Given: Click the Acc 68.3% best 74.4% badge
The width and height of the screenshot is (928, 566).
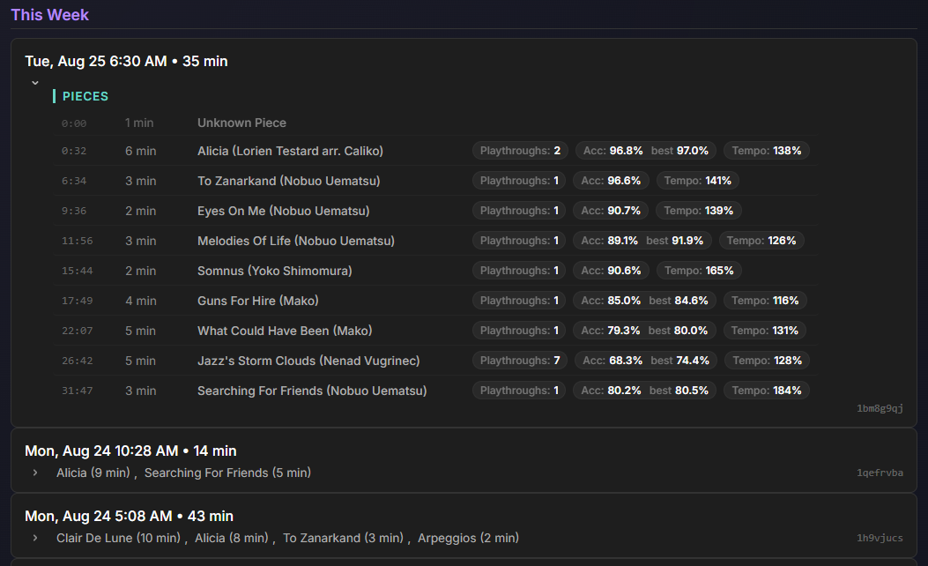Looking at the screenshot, I should (x=646, y=360).
